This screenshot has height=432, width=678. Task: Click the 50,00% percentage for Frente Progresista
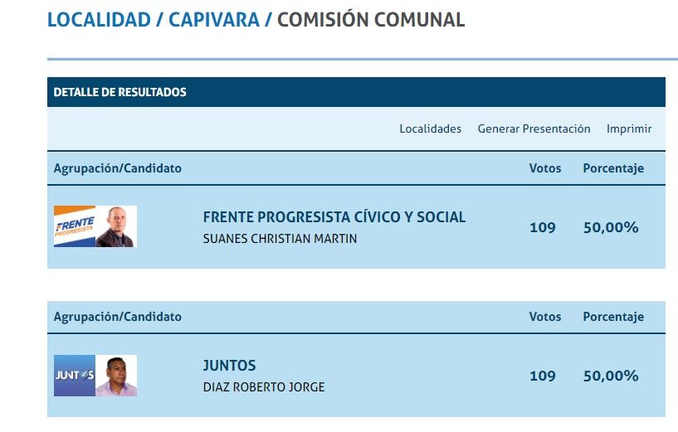(x=611, y=227)
